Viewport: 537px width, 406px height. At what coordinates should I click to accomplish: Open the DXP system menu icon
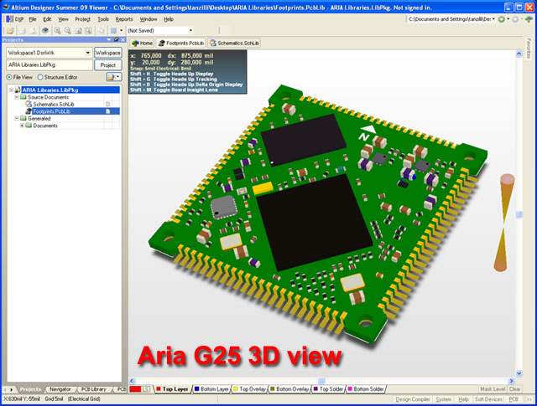pyautogui.click(x=9, y=19)
